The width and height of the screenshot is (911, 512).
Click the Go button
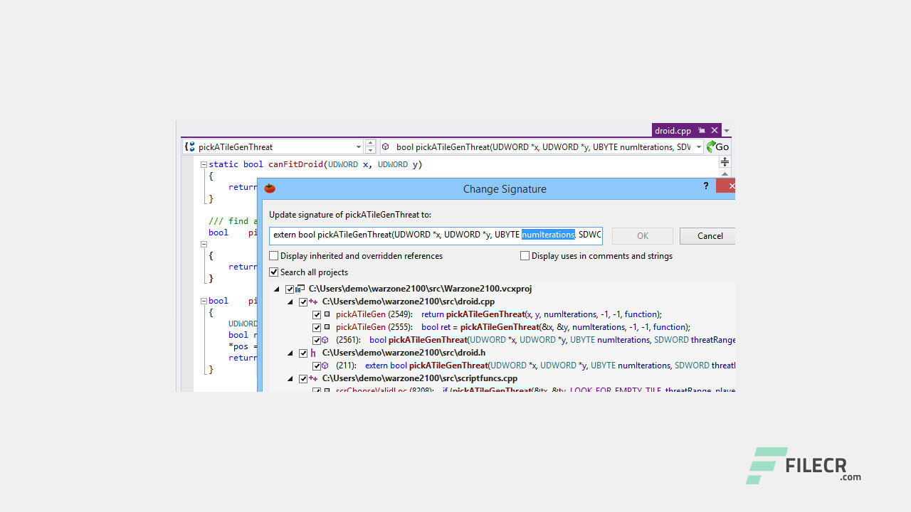(x=717, y=146)
